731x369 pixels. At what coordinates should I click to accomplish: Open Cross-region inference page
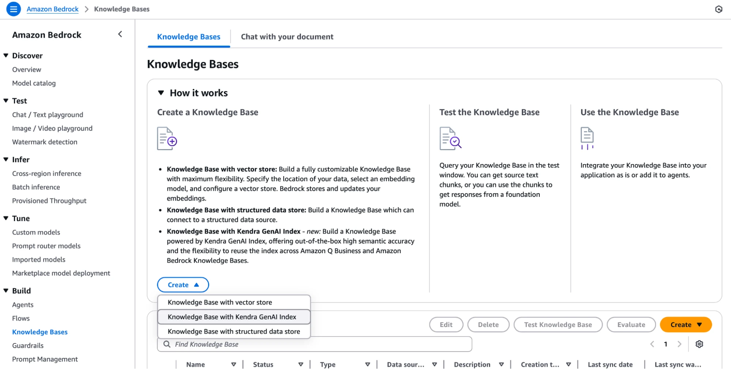tap(47, 174)
